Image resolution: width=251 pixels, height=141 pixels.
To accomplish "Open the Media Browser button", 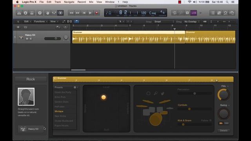I will [232, 13].
